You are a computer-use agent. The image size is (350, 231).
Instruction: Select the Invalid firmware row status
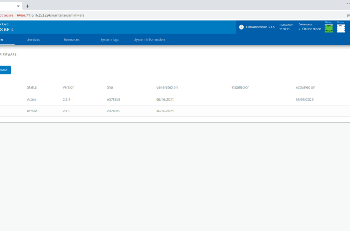point(32,111)
